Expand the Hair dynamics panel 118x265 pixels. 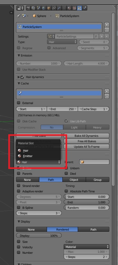(19, 77)
